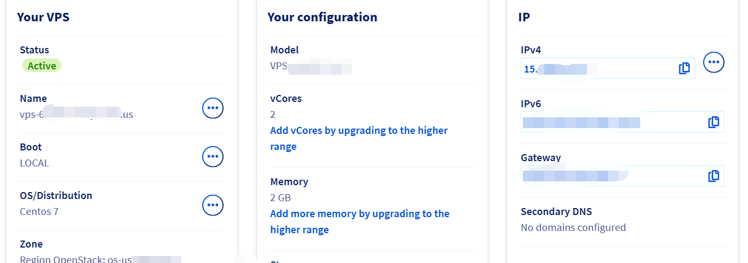Image resolution: width=748 pixels, height=263 pixels.
Task: Open the IPv4 more-options menu
Action: click(714, 63)
